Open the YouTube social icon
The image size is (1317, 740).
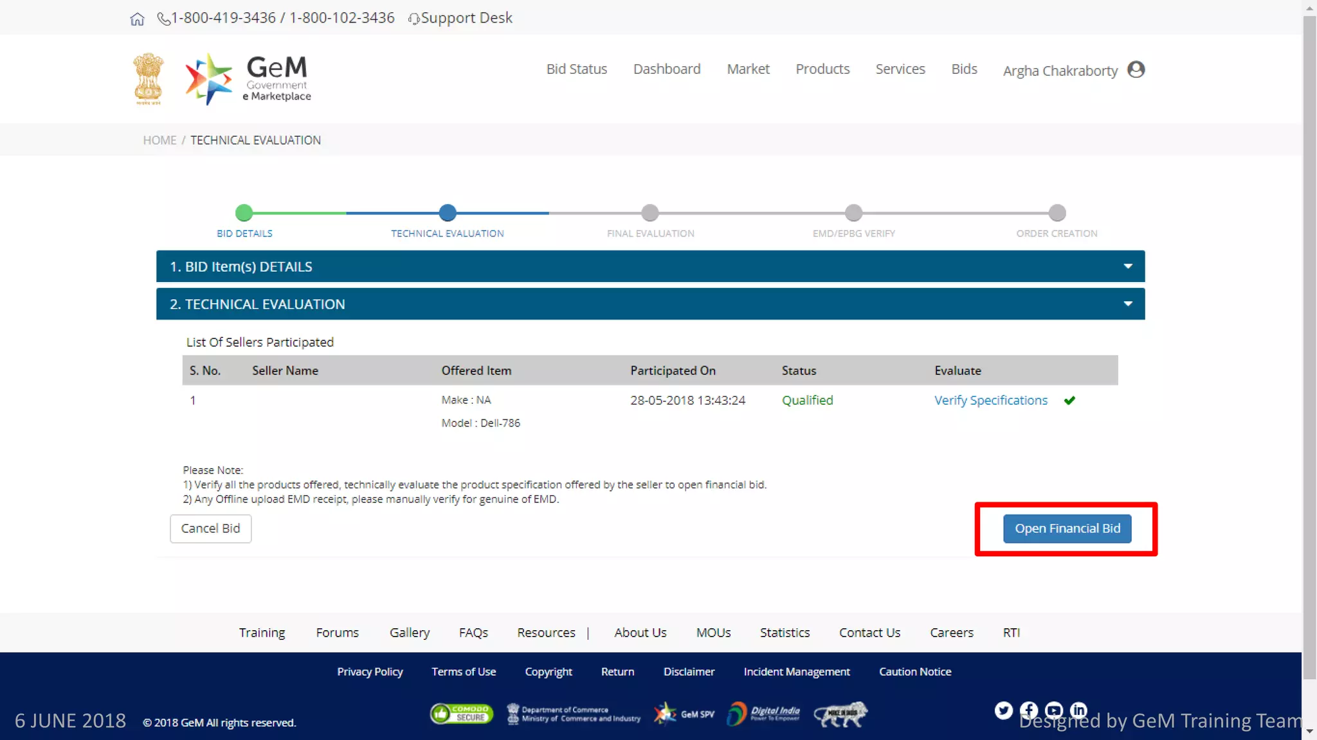[1053, 710]
